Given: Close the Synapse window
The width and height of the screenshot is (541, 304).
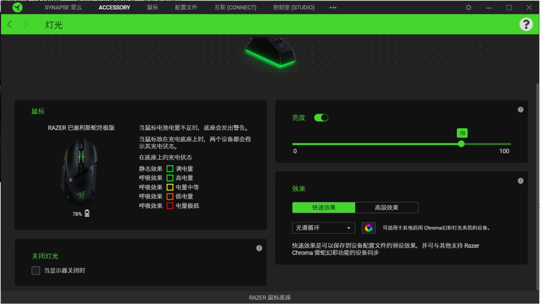Looking at the screenshot, I should point(529,7).
